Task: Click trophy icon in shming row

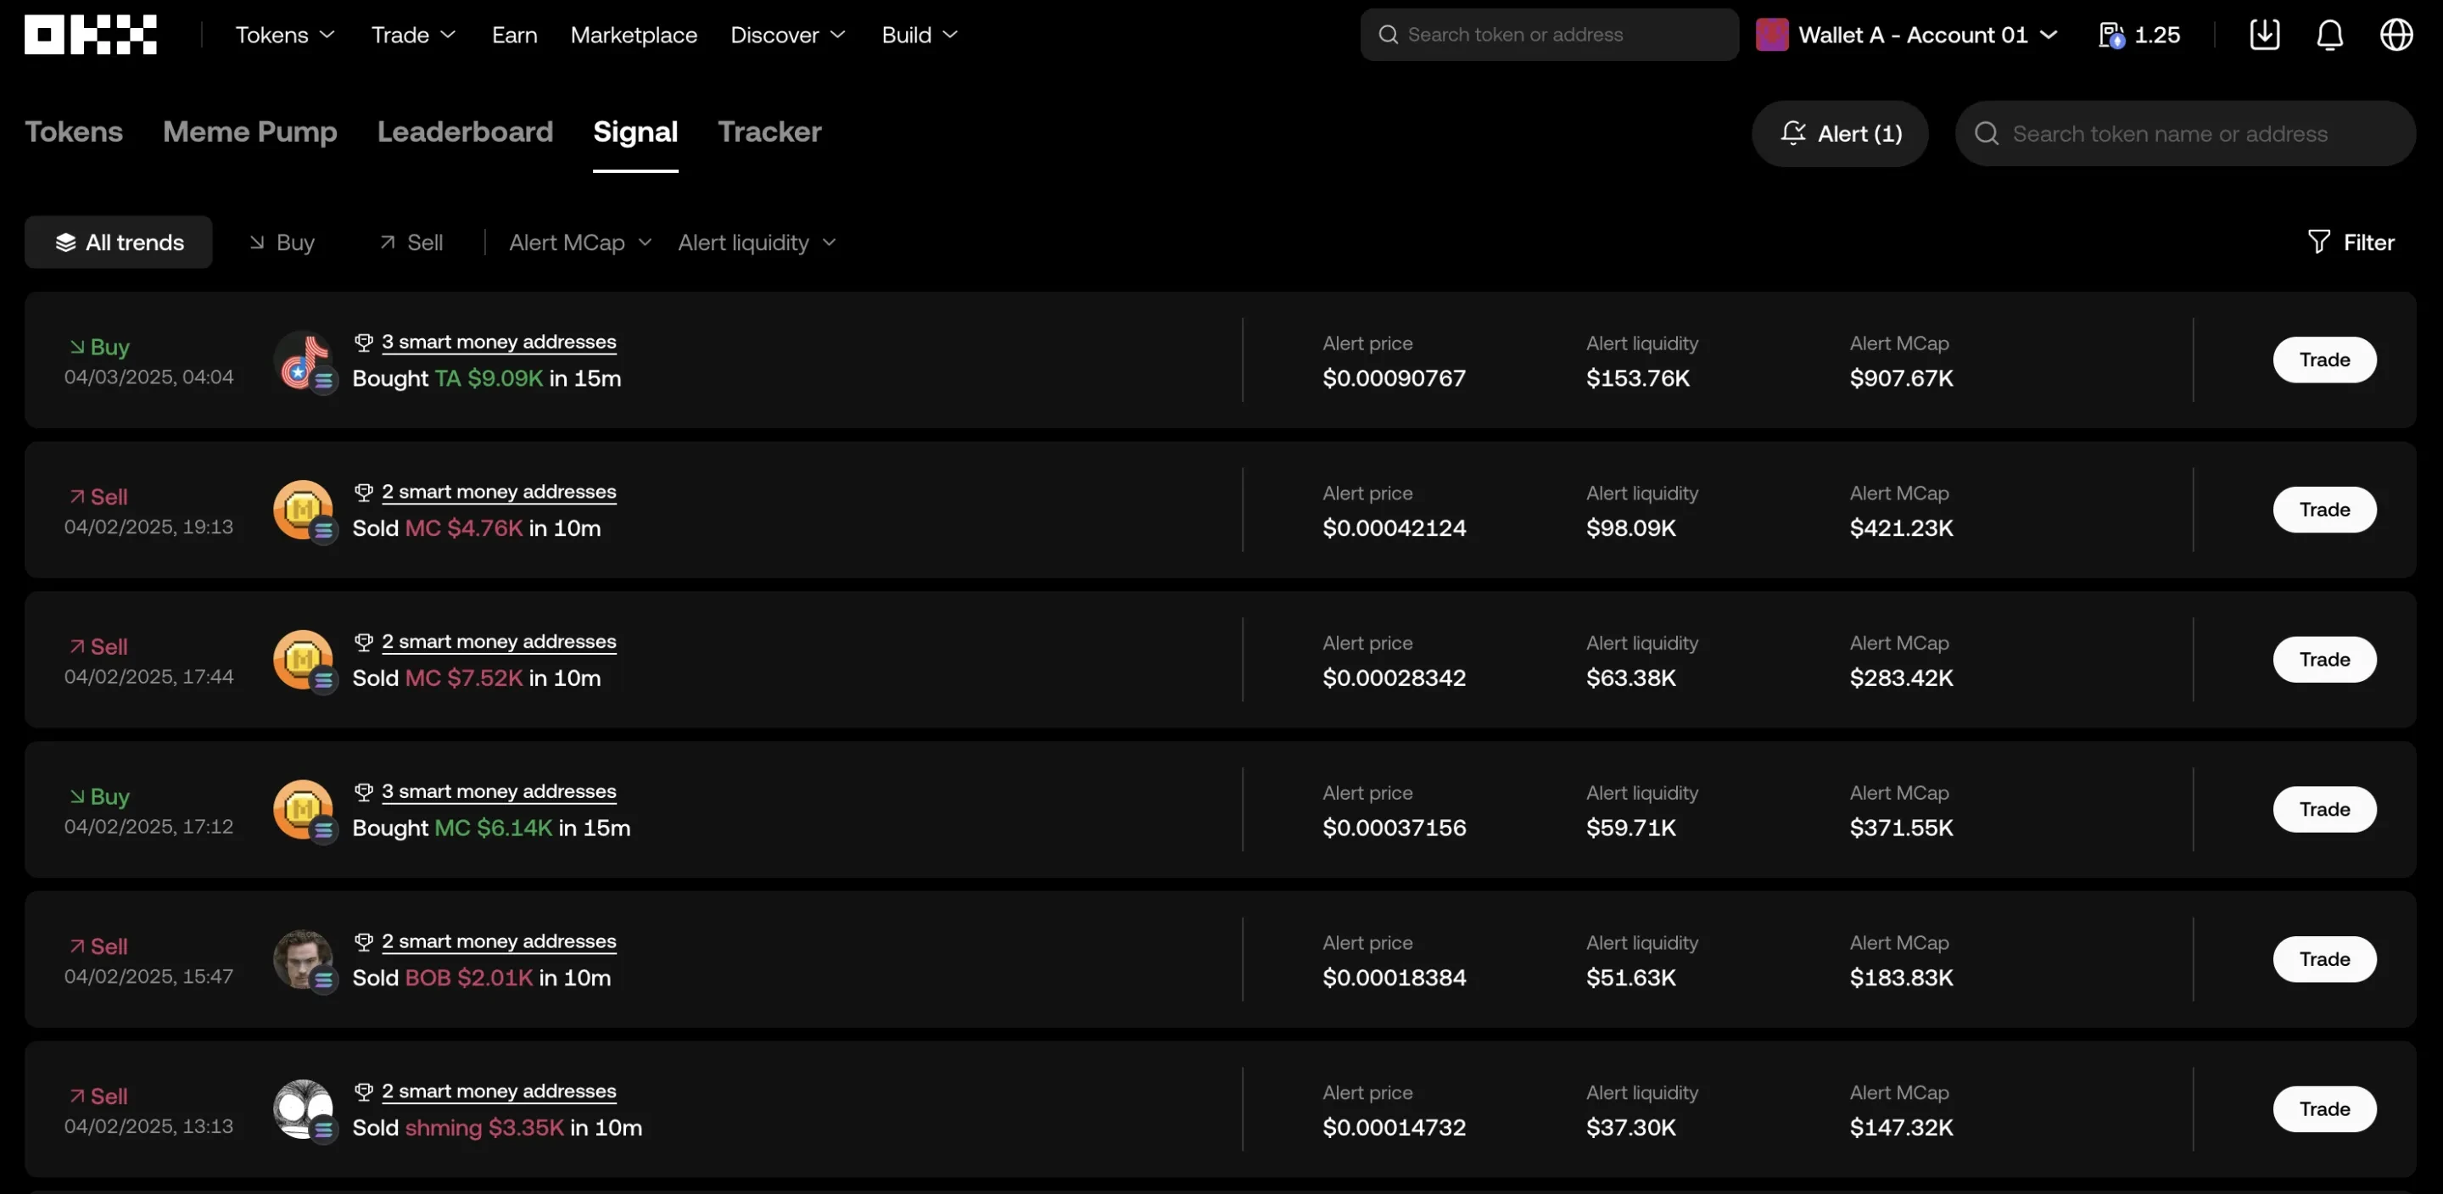Action: coord(363,1091)
